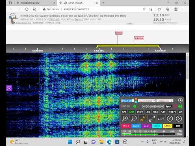Select CW demodulation mode
This screenshot has width=195, height=146.
[163, 112]
